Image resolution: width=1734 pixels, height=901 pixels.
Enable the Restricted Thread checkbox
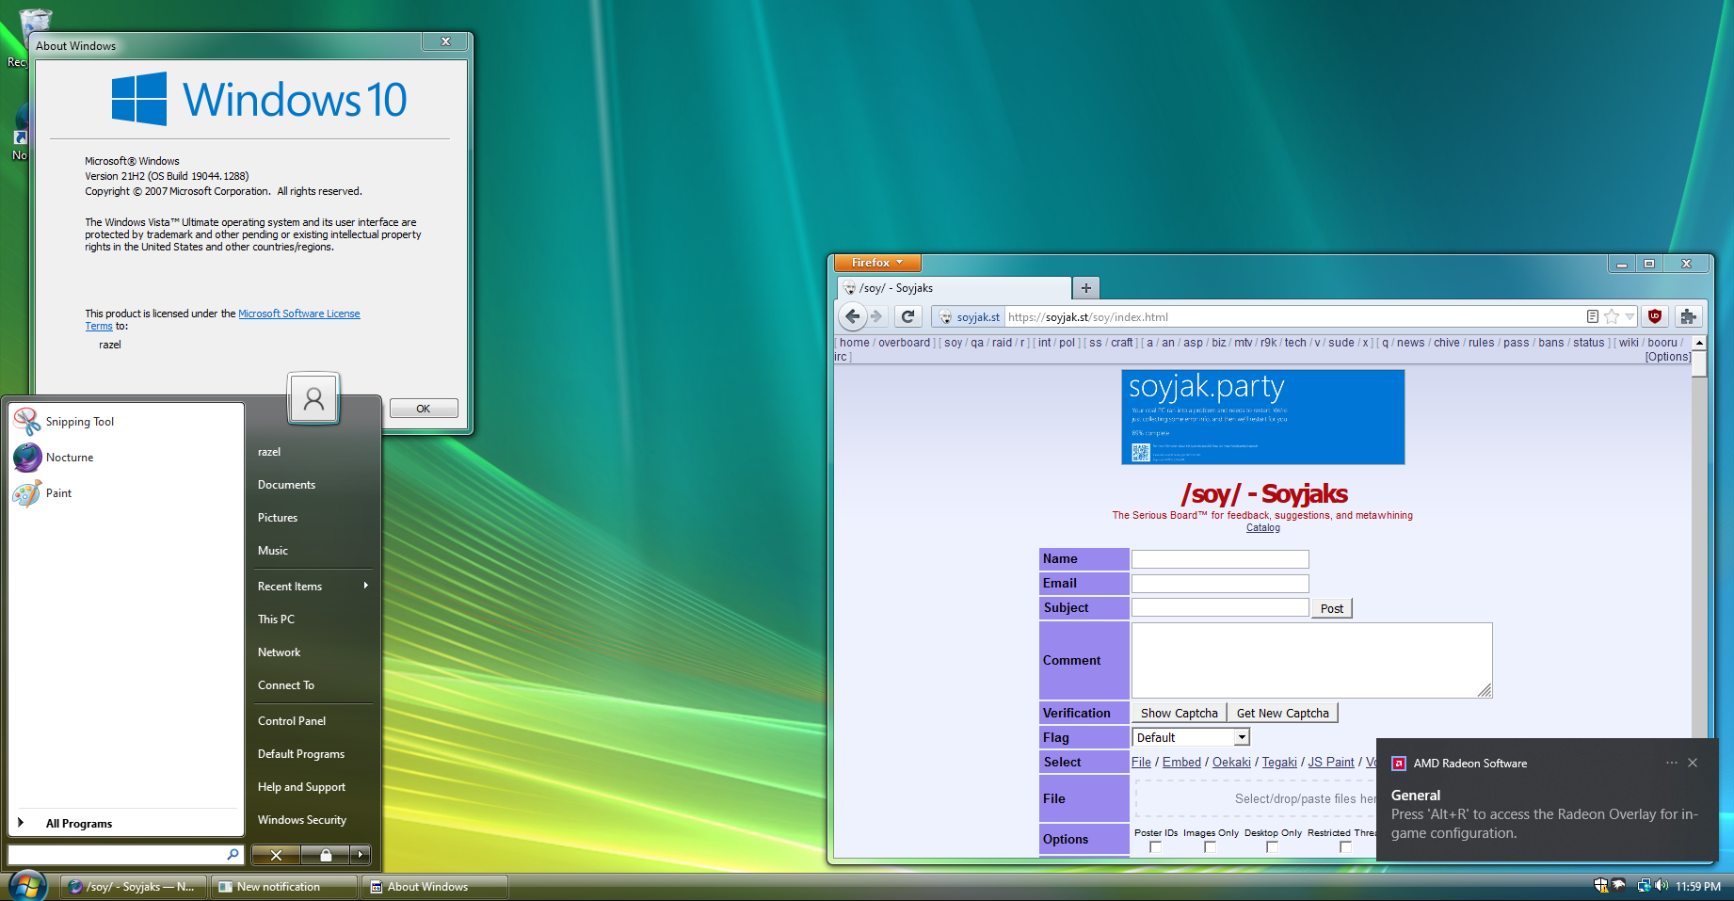(x=1345, y=847)
